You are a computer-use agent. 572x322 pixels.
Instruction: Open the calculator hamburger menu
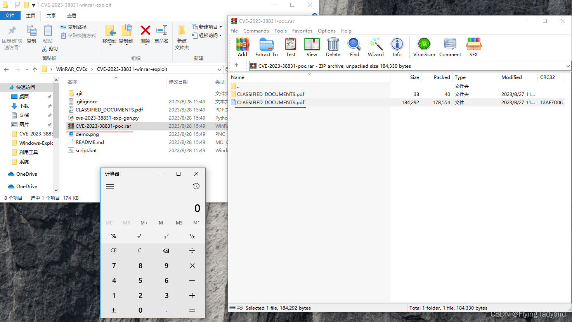tap(110, 186)
